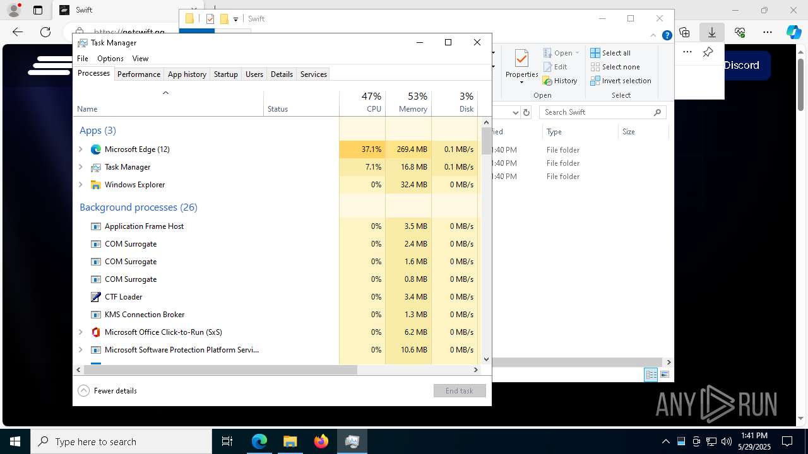Open the Explorer address history dropdown
This screenshot has width=808, height=454.
pyautogui.click(x=515, y=112)
